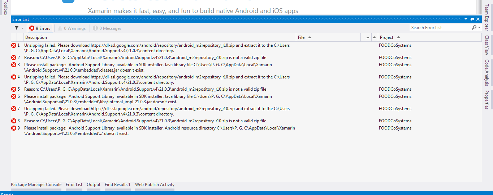Toggle the 9 Errors filter button

pos(40,28)
